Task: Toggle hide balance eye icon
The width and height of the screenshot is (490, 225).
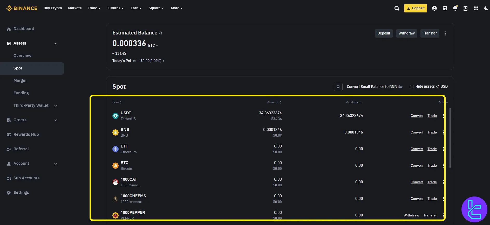Action: (160, 33)
